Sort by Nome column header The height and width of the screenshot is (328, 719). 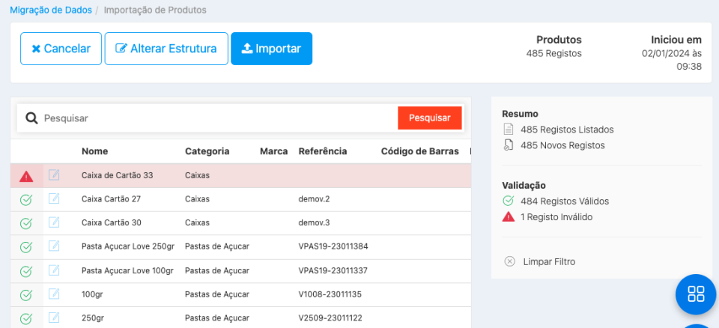tap(94, 151)
